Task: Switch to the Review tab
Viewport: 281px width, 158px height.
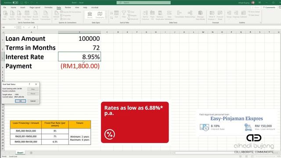Action: [x=68, y=7]
